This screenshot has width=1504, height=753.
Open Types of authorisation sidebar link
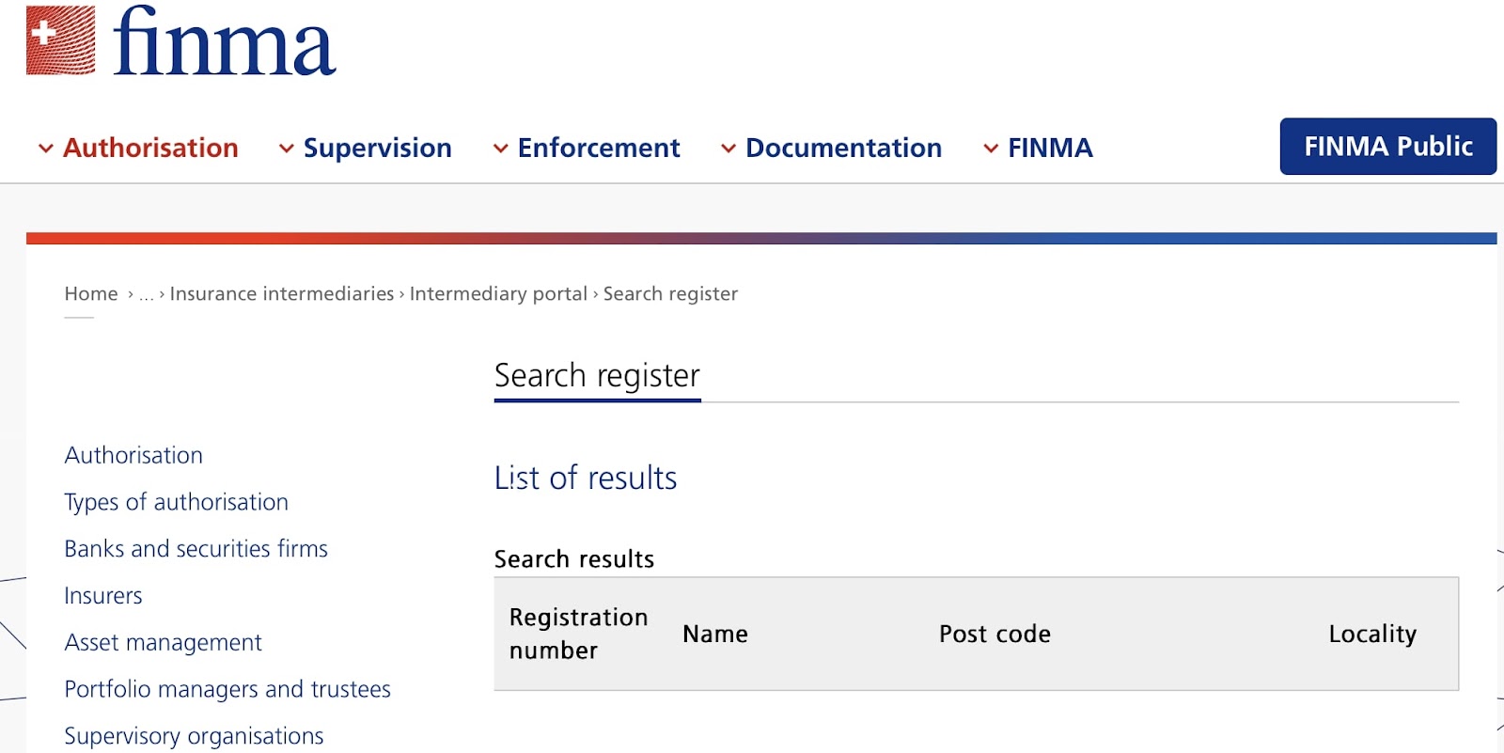coord(176,502)
